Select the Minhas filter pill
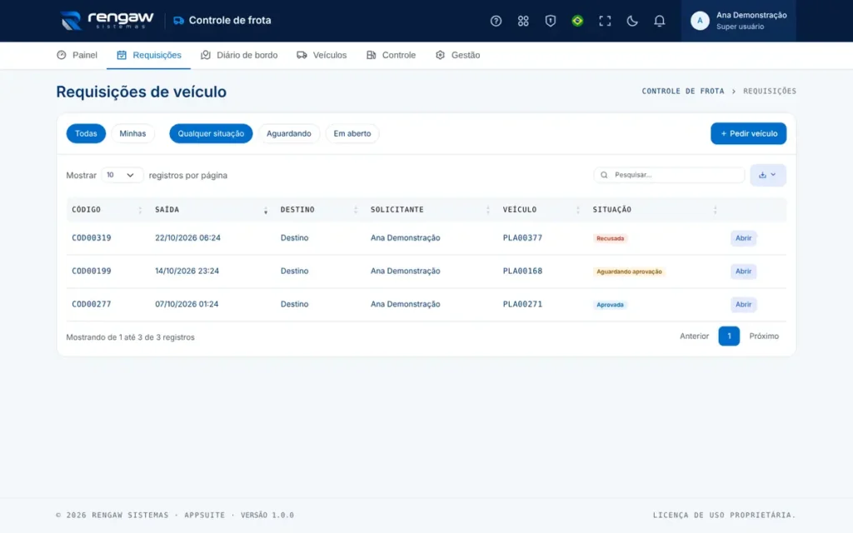The image size is (853, 533). click(x=132, y=133)
